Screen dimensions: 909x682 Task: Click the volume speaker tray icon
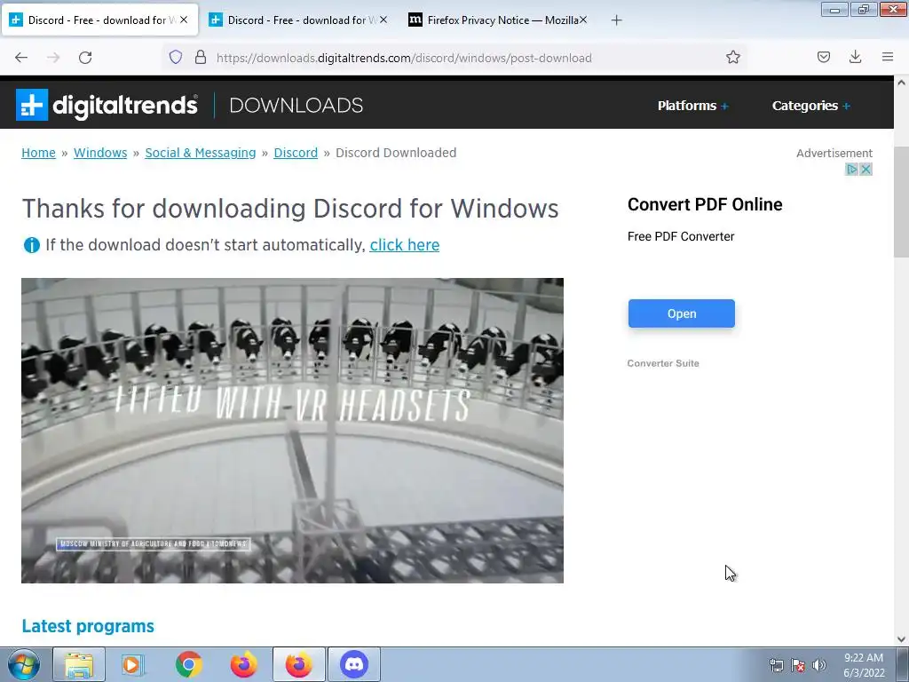(x=819, y=666)
